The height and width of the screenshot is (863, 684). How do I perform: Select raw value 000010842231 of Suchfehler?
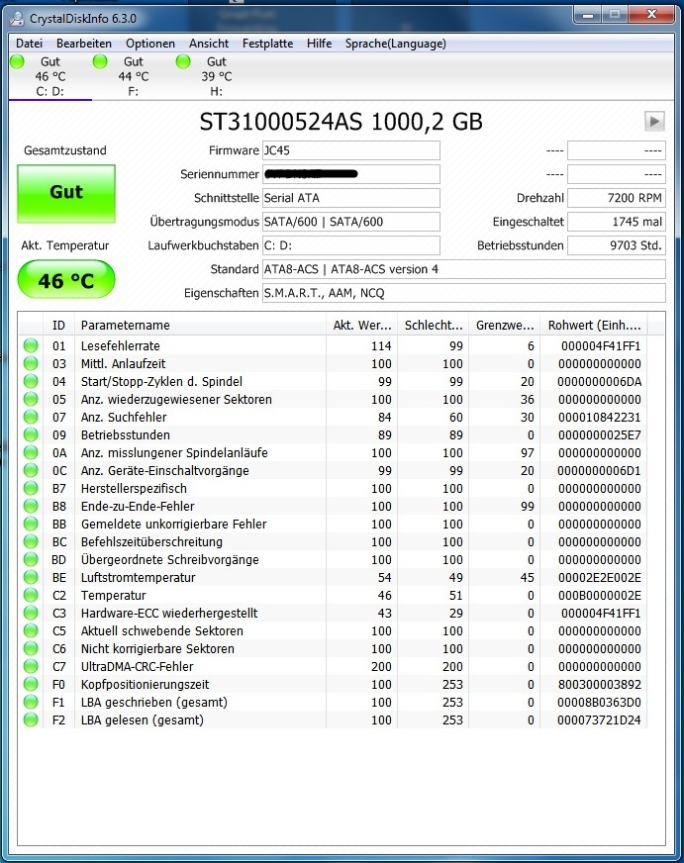599,418
